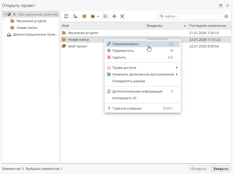
Task: Create a new folder using the toolbar icon
Action: click(x=84, y=16)
